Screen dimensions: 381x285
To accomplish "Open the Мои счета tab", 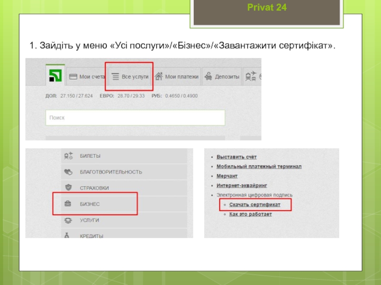I will 86,76.
